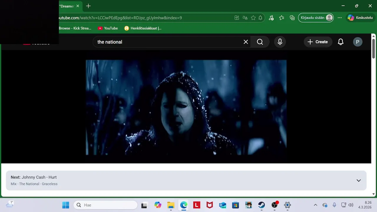Image resolution: width=377 pixels, height=212 pixels.
Task: Click Microsoft Edge taskbar icon
Action: point(184,205)
